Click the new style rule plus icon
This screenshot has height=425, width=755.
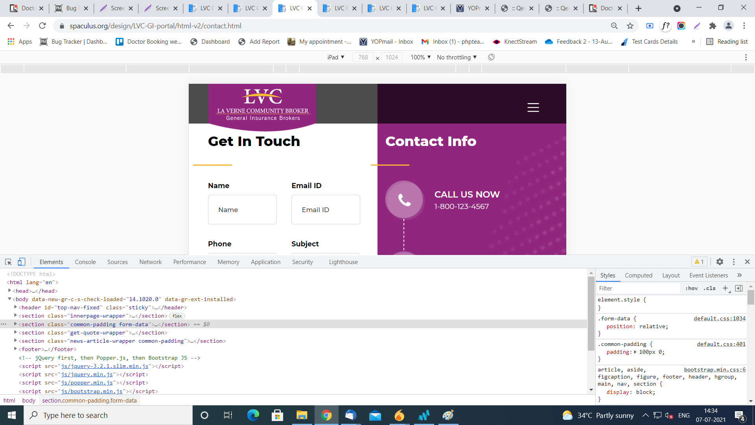[x=725, y=288]
